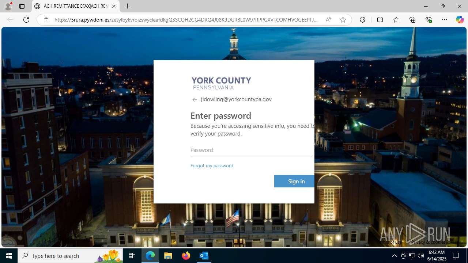
Task: Open the Privacy & cookies link
Action: [428, 242]
